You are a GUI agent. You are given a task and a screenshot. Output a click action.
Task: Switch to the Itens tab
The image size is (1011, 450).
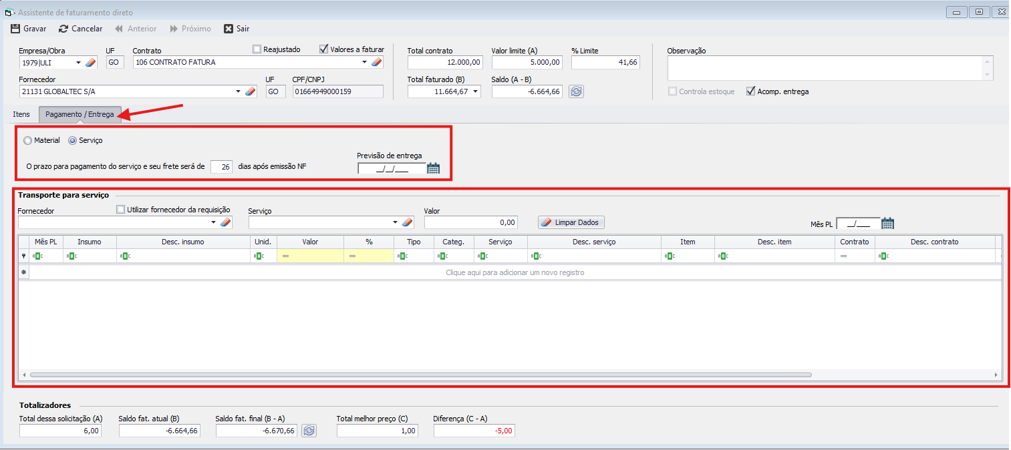click(x=21, y=114)
